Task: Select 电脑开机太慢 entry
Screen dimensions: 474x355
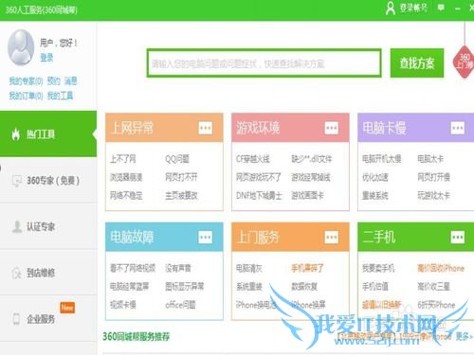Action: (x=382, y=159)
